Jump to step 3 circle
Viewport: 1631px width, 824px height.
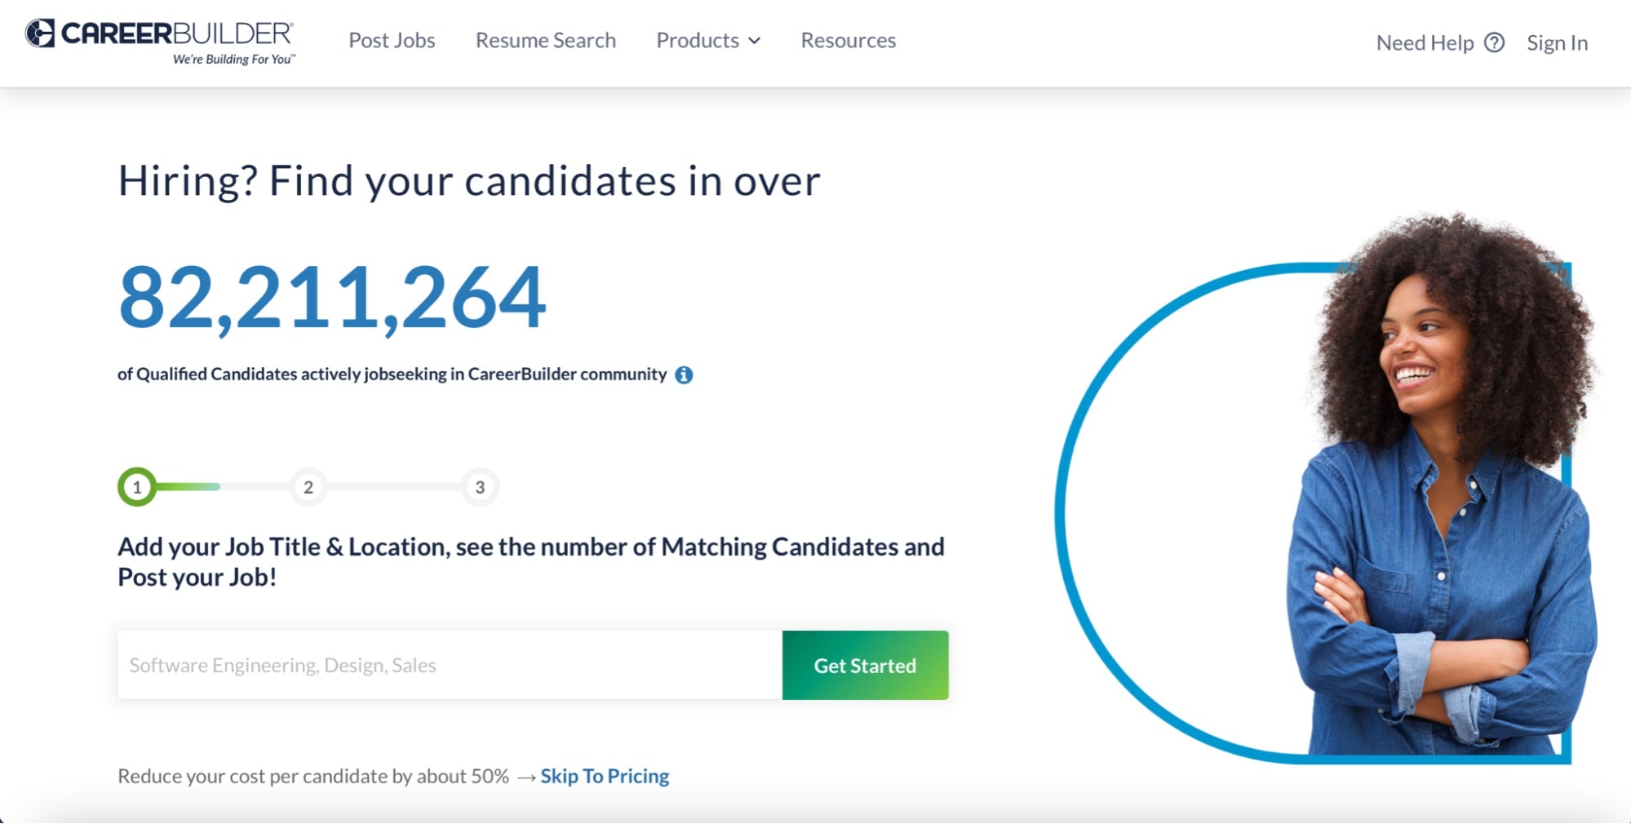click(x=480, y=487)
